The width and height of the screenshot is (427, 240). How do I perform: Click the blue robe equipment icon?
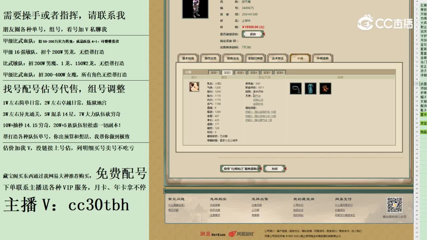pyautogui.click(x=310, y=88)
